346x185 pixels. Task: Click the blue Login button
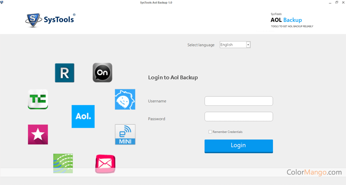tap(239, 146)
